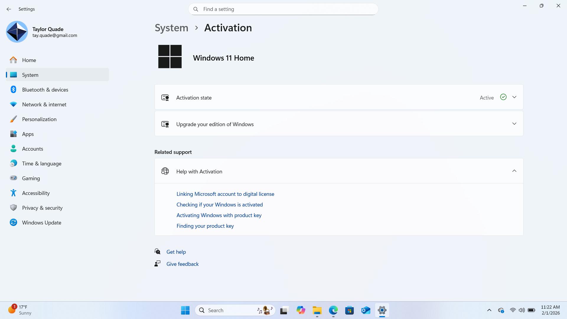
Task: Open Finding your product key link
Action: coord(205,226)
